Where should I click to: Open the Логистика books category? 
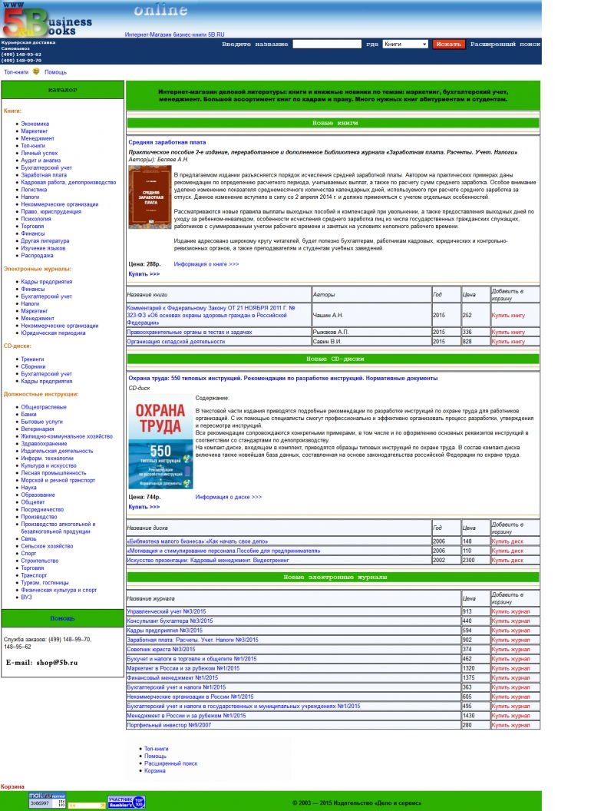click(34, 189)
